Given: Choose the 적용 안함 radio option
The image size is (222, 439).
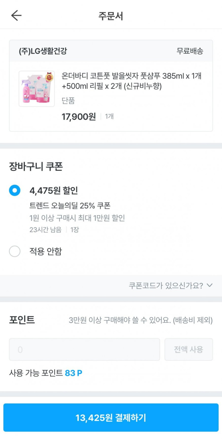Looking at the screenshot, I should (x=15, y=251).
